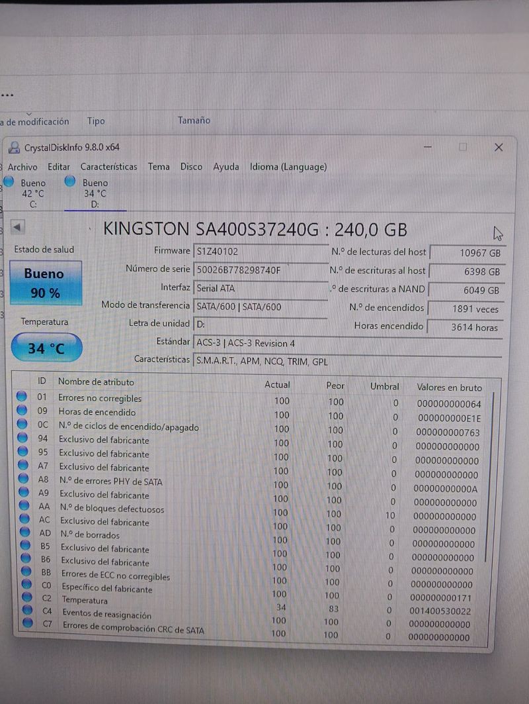The image size is (529, 704).
Task: Click the Nombre de atributo column header
Action: (96, 381)
